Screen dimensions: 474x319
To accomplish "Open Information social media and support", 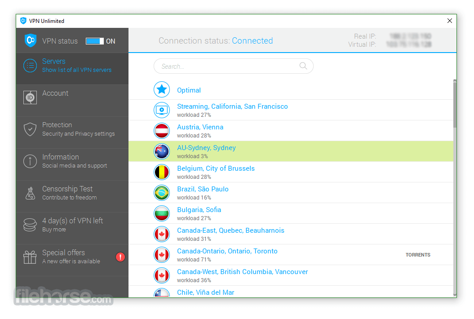I will click(x=72, y=164).
